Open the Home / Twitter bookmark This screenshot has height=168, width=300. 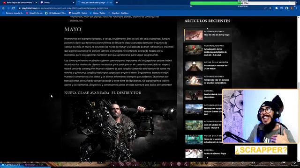(97, 13)
